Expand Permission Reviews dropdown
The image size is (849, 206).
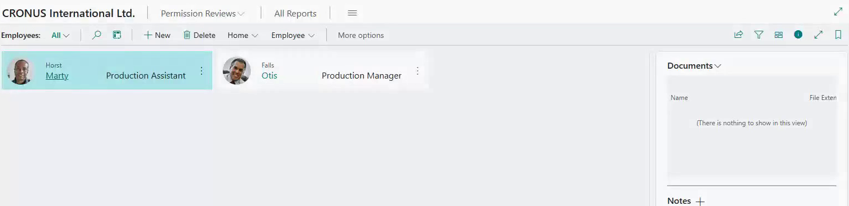click(202, 14)
